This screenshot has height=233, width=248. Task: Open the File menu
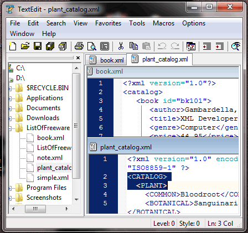click(15, 23)
